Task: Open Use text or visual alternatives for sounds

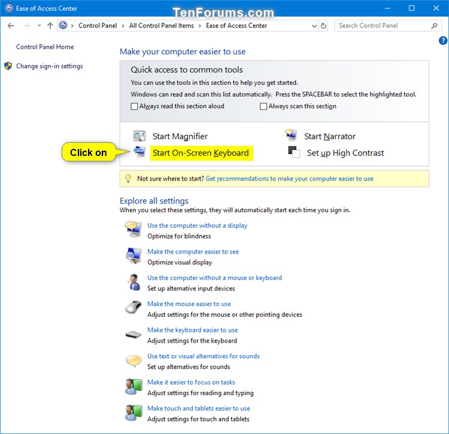Action: 204,356
